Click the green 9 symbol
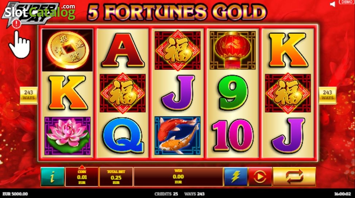 (x=232, y=93)
